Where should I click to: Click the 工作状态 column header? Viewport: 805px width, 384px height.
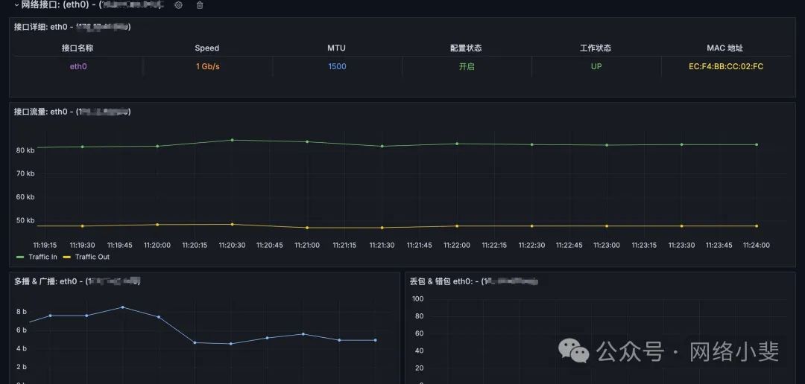[596, 48]
